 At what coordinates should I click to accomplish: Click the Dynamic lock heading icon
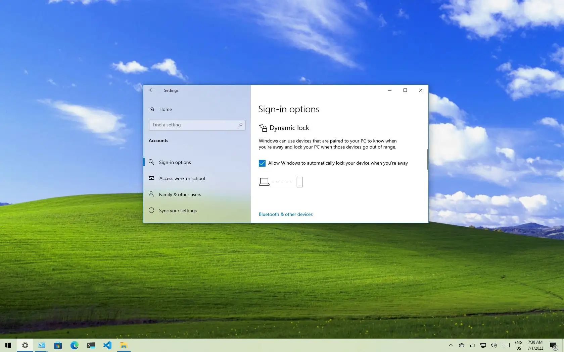(x=263, y=128)
